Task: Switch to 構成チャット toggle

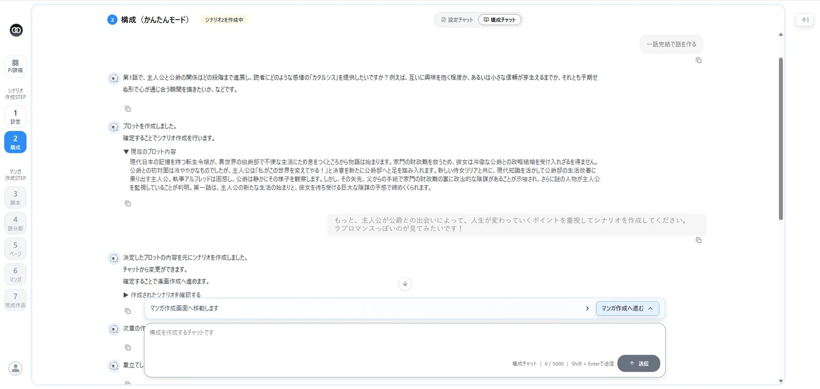Action: tap(500, 20)
